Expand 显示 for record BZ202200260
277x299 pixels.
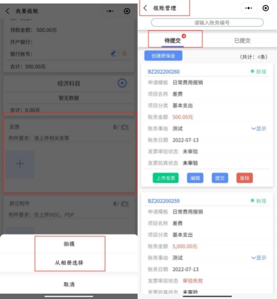tap(258, 129)
